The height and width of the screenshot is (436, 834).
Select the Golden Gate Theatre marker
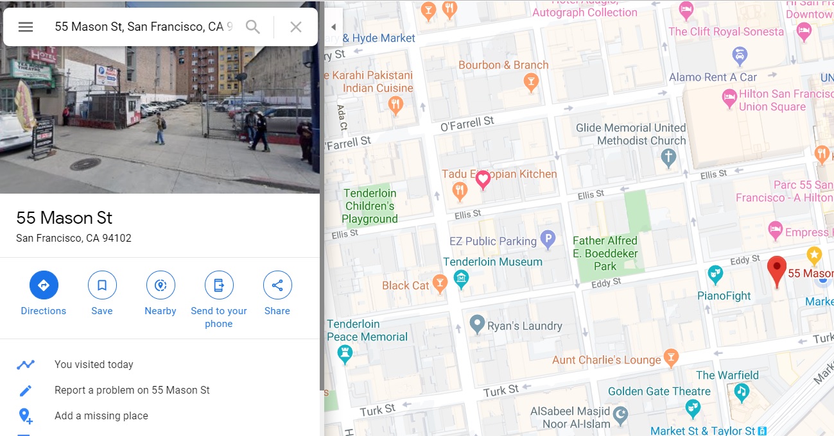click(x=693, y=408)
